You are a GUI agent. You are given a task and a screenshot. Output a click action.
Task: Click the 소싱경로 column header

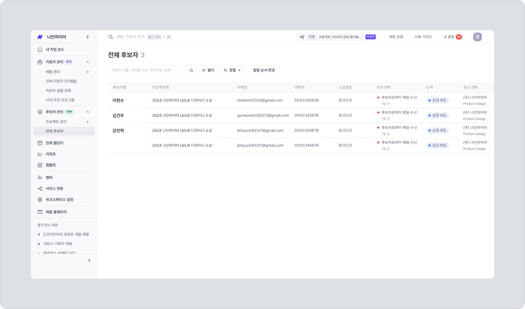345,87
